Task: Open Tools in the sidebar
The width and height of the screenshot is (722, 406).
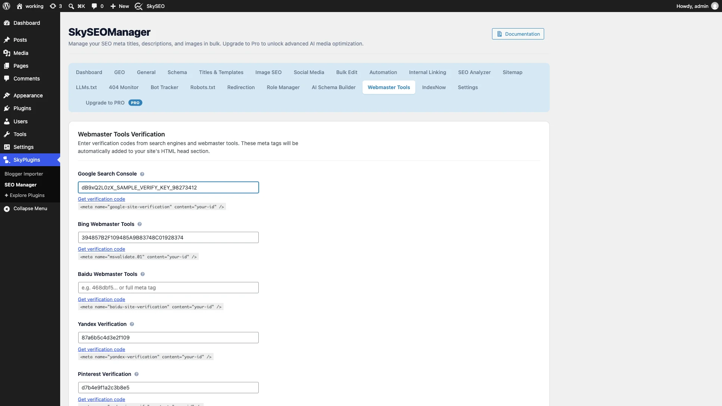Action: pos(30,134)
